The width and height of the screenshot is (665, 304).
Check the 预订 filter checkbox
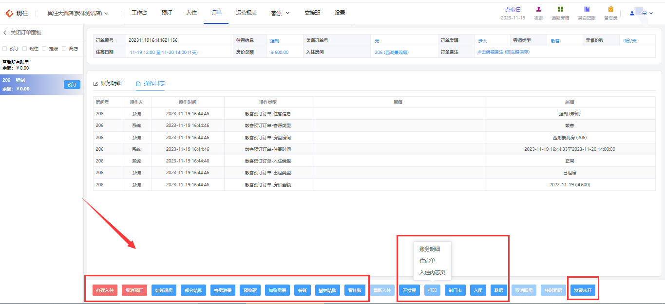(4, 49)
